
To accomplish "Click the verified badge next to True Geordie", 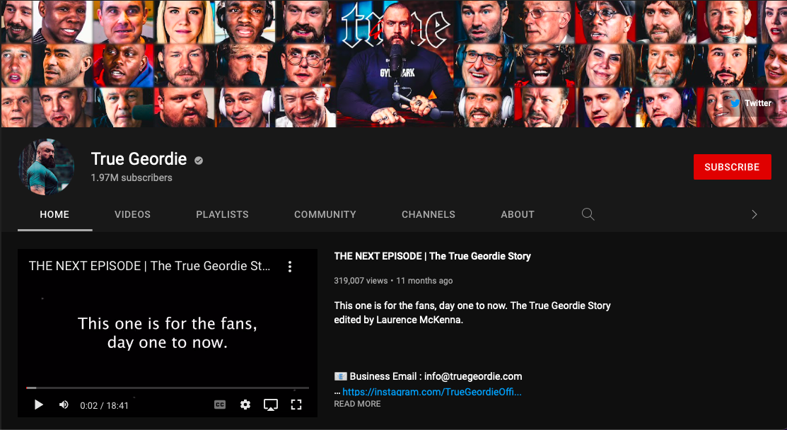I will 199,161.
